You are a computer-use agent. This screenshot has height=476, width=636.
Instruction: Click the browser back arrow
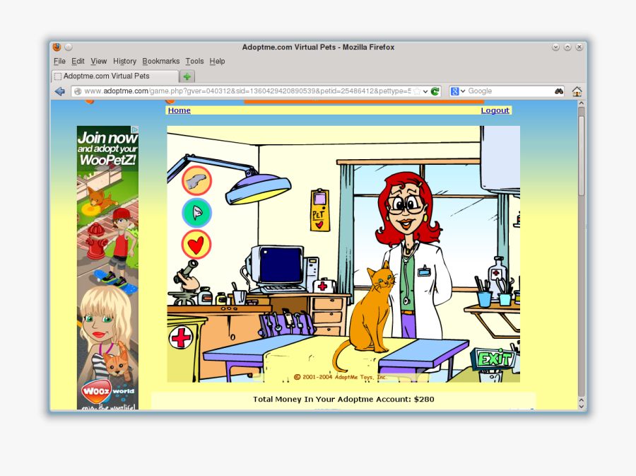[60, 91]
